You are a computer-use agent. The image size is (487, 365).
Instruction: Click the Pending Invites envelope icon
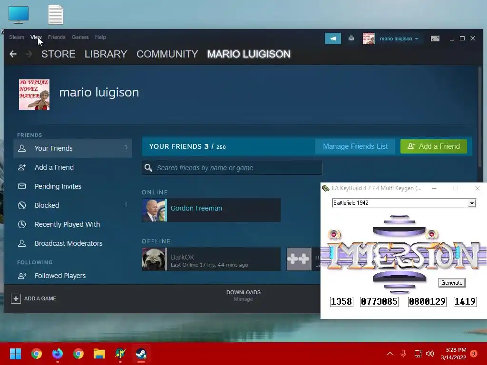coord(22,186)
